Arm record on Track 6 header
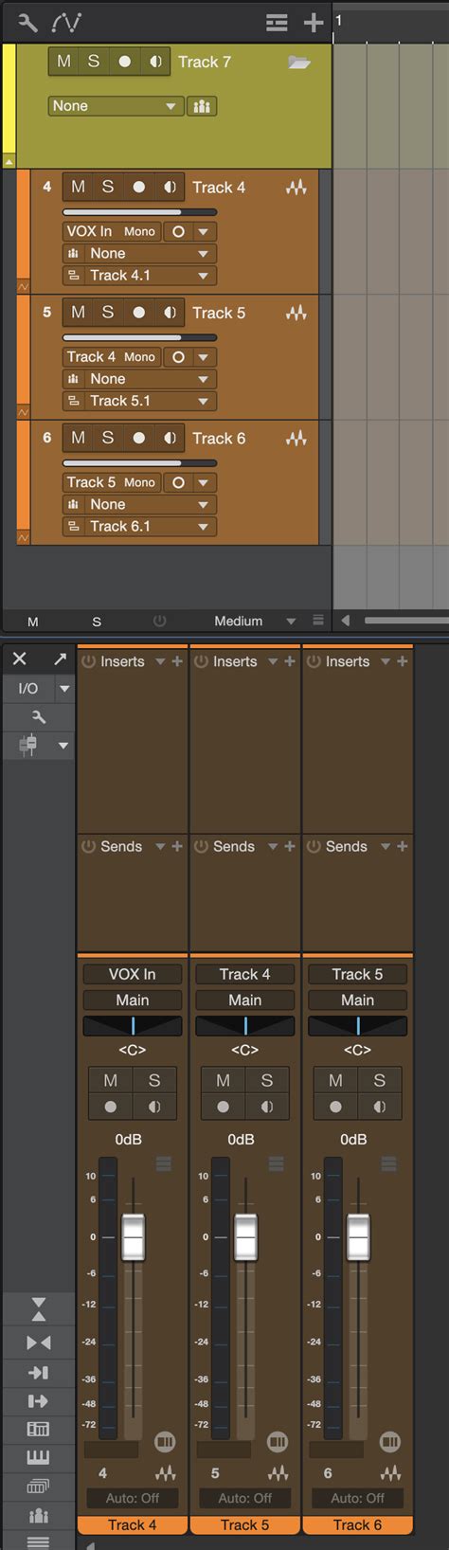The image size is (449, 1550). 138,438
